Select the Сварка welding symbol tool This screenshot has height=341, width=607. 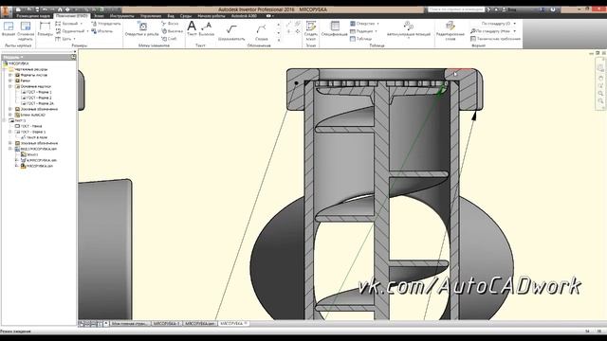(262, 32)
